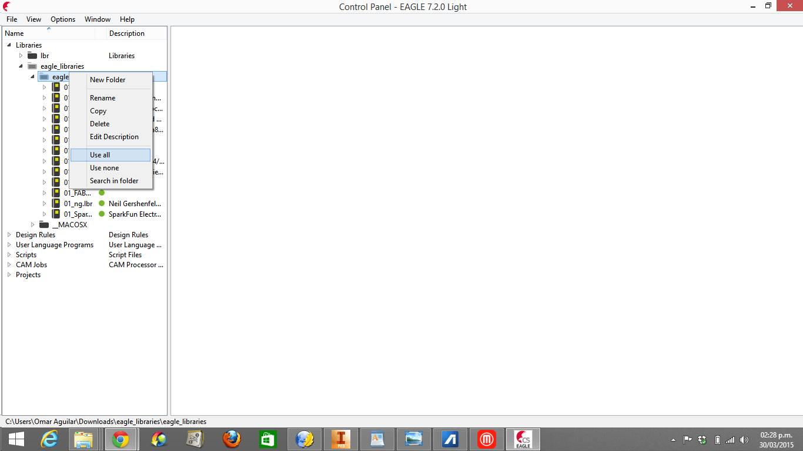Image resolution: width=803 pixels, height=451 pixels.
Task: Click the Action Center flag tray icon
Action: (687, 440)
